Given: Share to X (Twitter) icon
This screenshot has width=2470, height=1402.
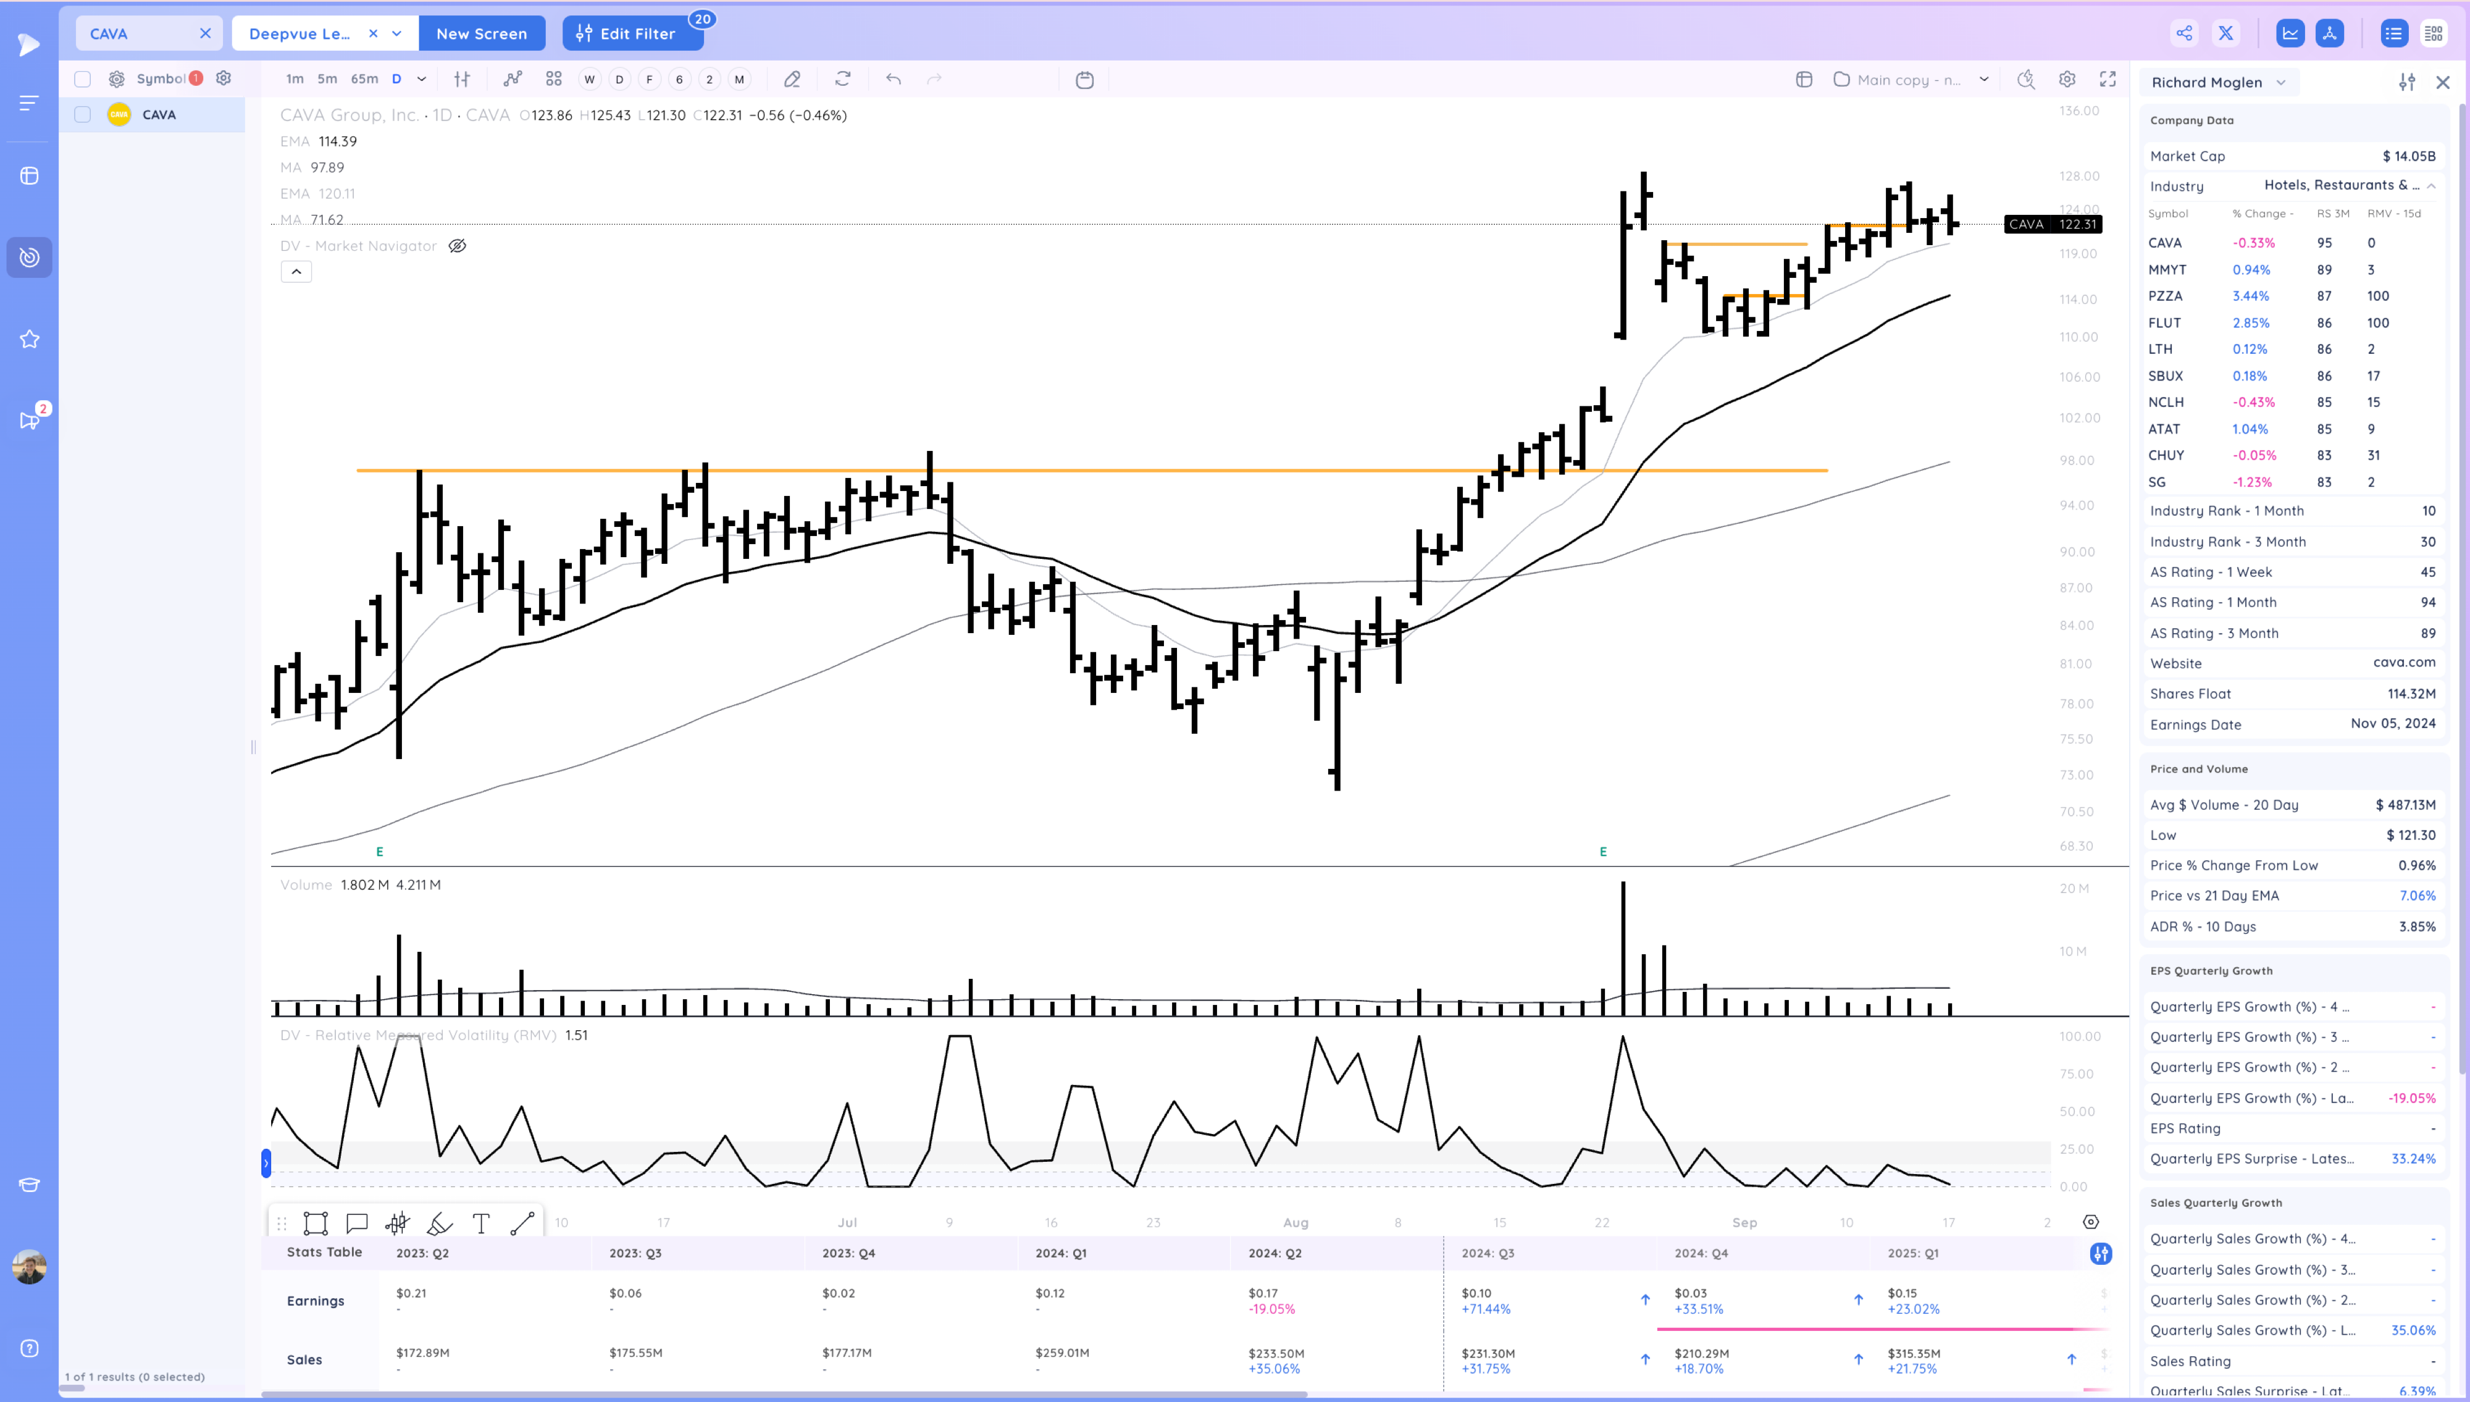Looking at the screenshot, I should click(2225, 34).
